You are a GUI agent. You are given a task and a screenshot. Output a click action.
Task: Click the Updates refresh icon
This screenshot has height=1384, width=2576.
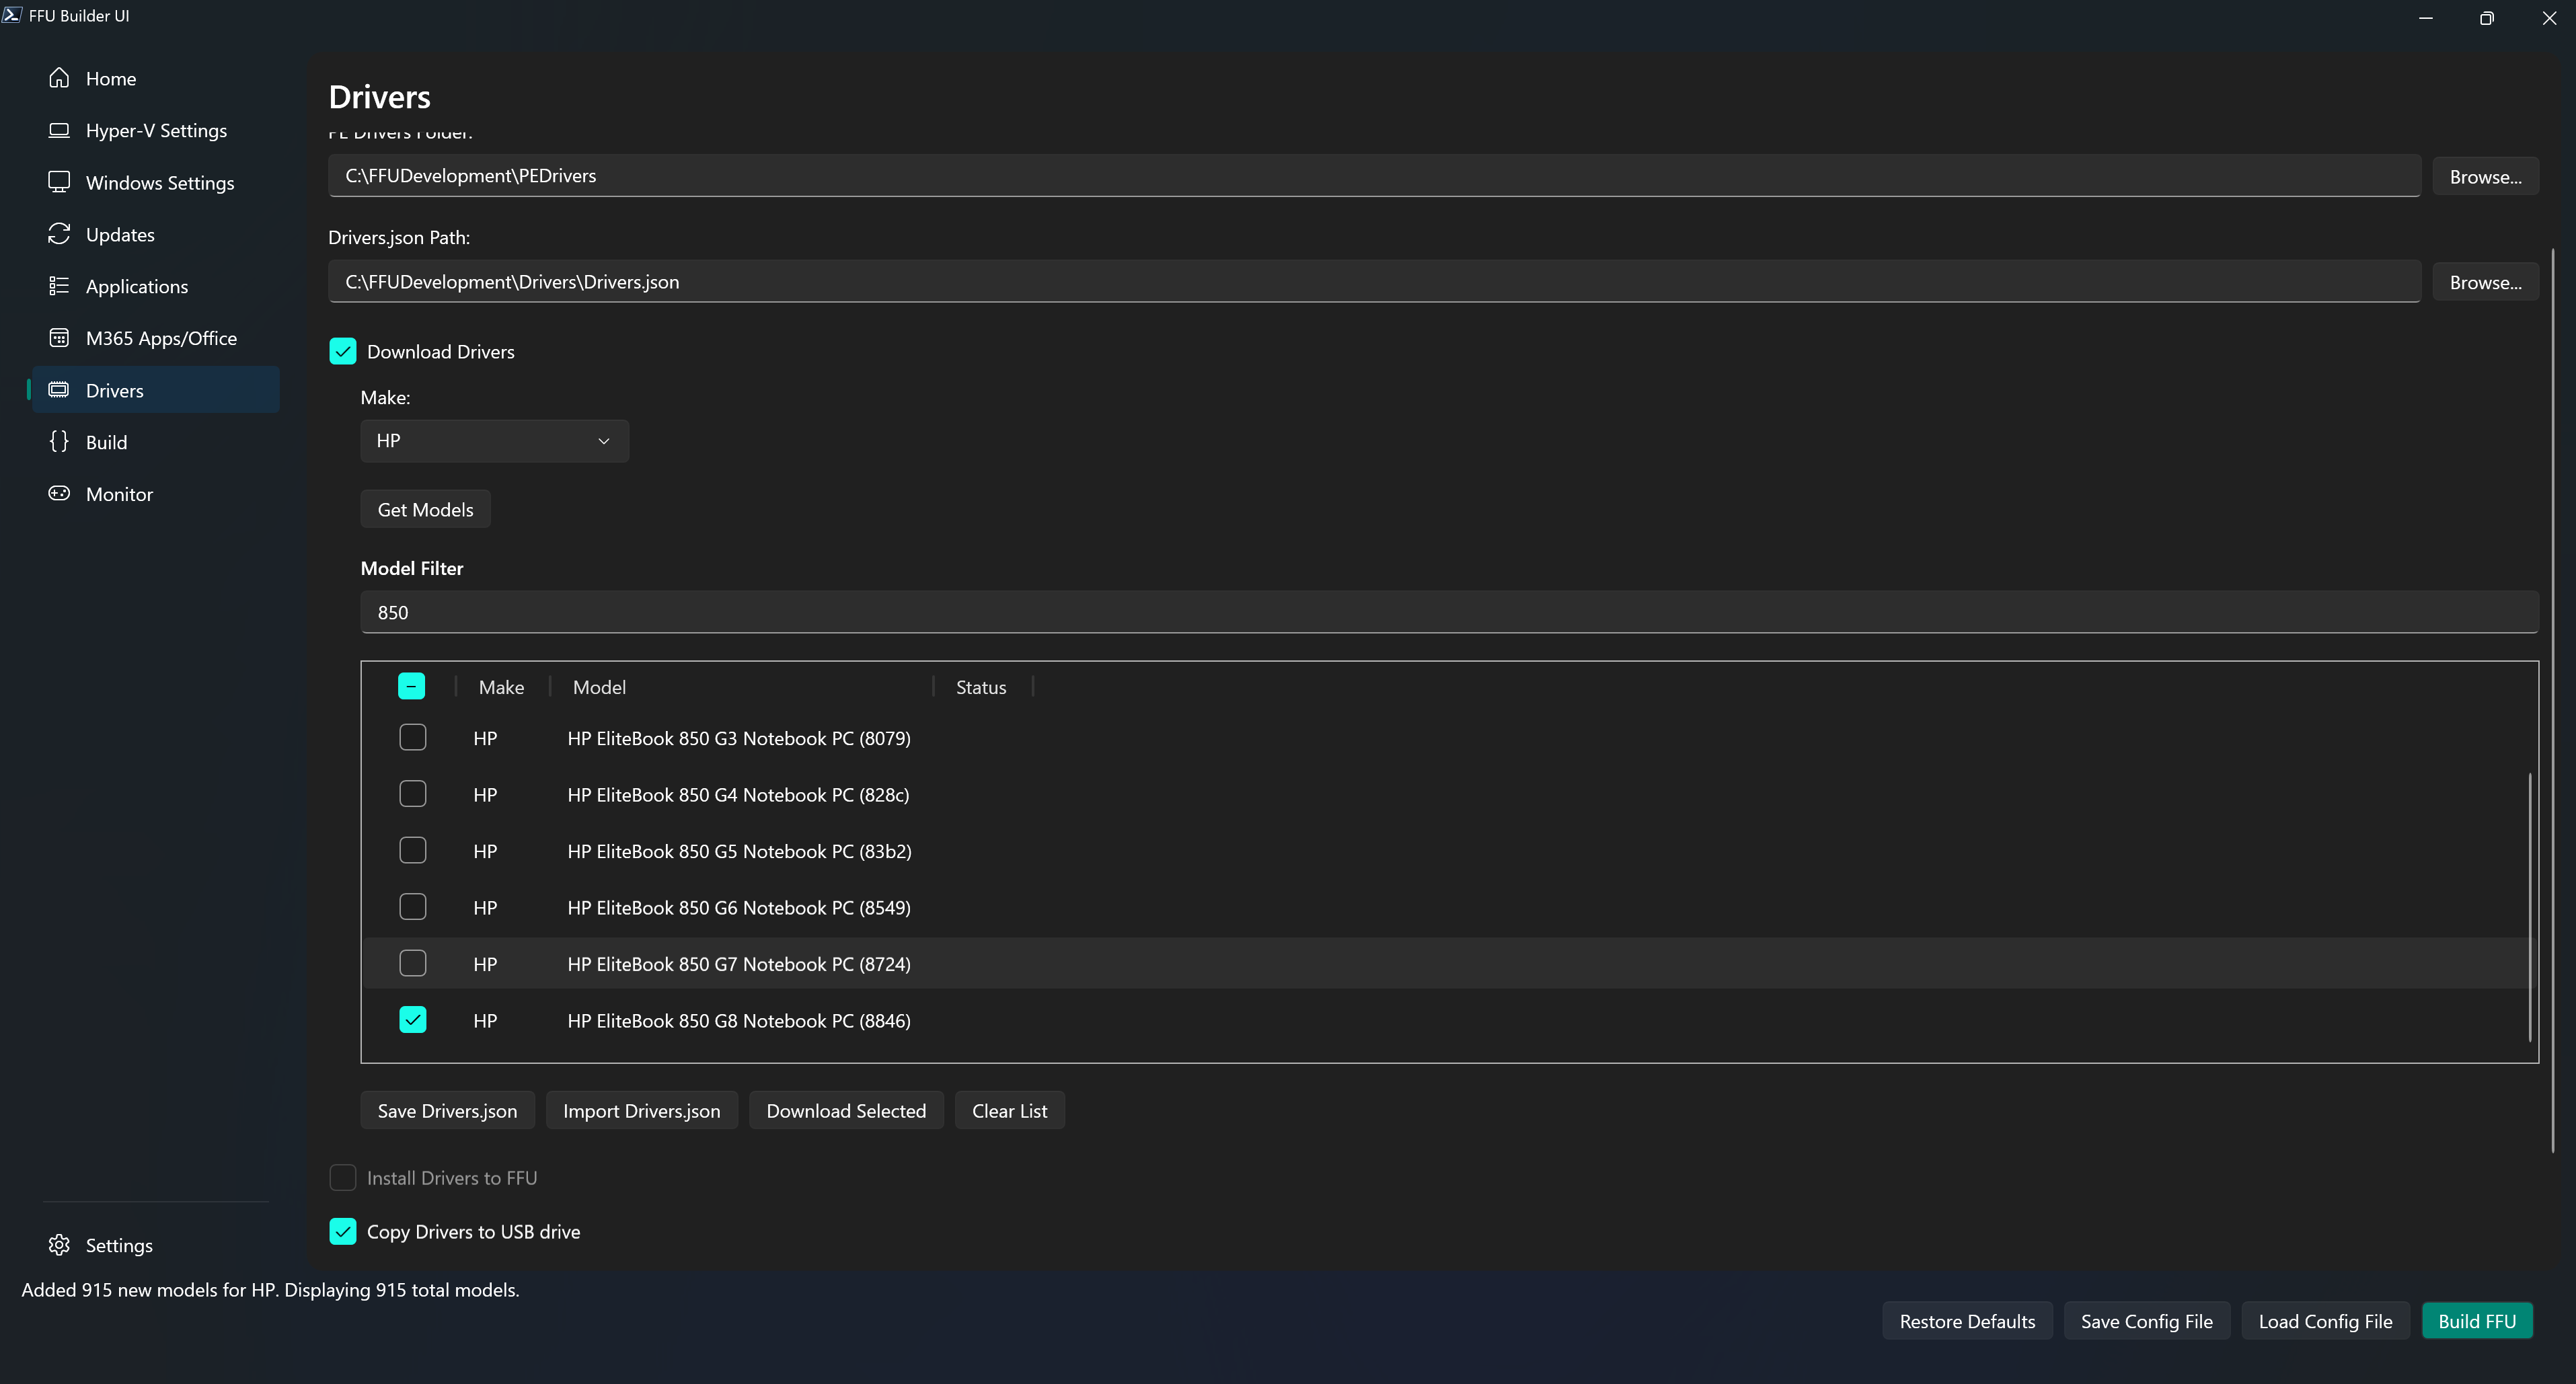tap(59, 234)
